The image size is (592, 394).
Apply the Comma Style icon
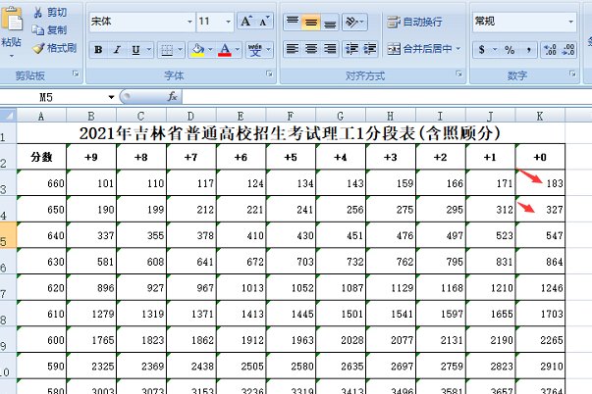pyautogui.click(x=528, y=49)
